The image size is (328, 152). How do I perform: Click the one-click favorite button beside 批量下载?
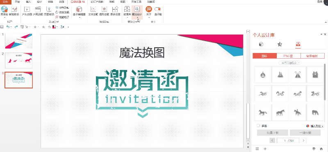(x=305, y=133)
